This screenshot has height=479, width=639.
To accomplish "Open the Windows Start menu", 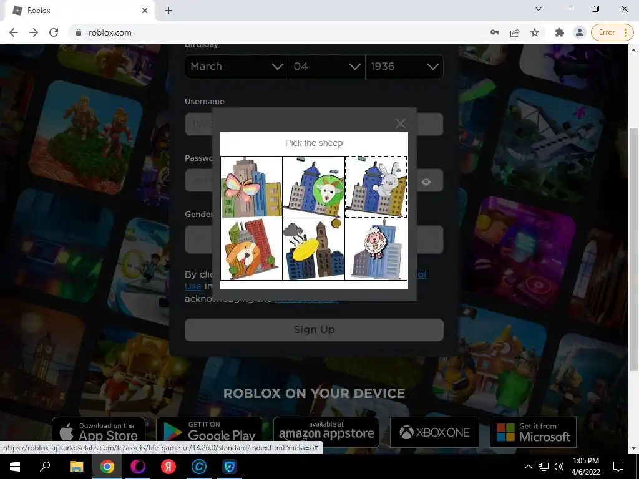I will (x=15, y=467).
